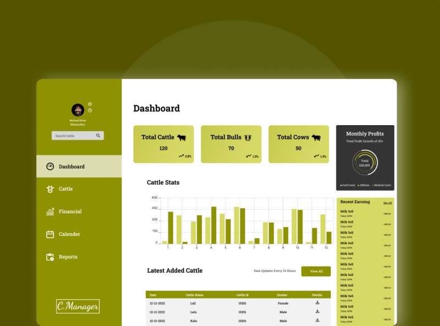Click the help question mark icon
The image size is (440, 326).
90,110
